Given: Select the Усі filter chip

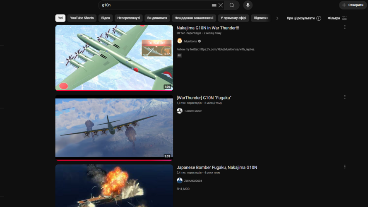Looking at the screenshot, I should 60,18.
